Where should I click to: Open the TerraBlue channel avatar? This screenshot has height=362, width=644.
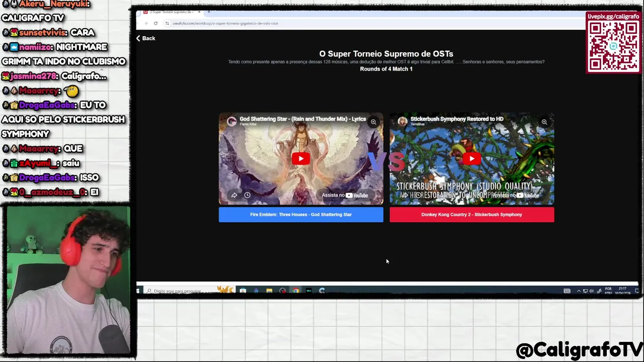pos(403,121)
